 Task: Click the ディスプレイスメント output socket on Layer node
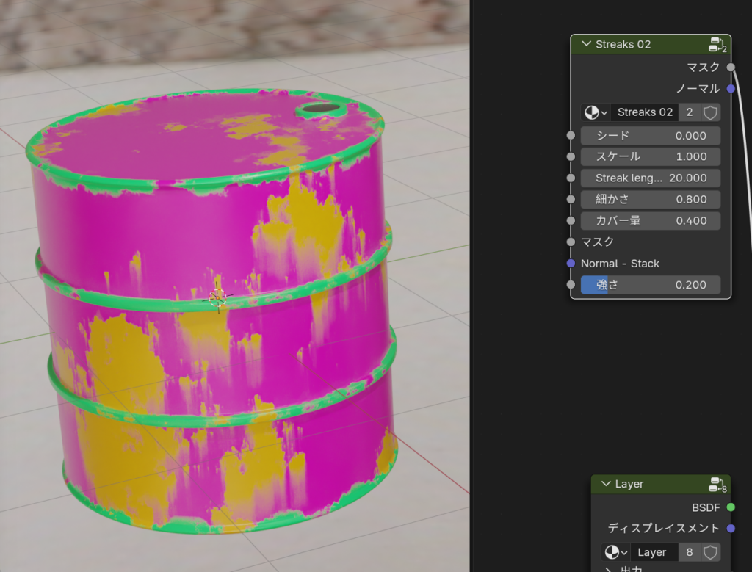[731, 529]
